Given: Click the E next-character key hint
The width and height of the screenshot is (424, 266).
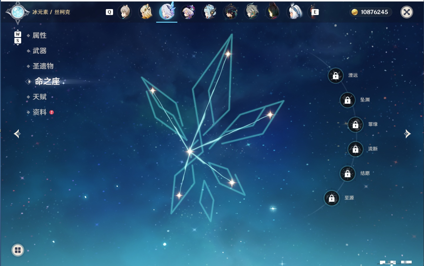Looking at the screenshot, I should [315, 12].
